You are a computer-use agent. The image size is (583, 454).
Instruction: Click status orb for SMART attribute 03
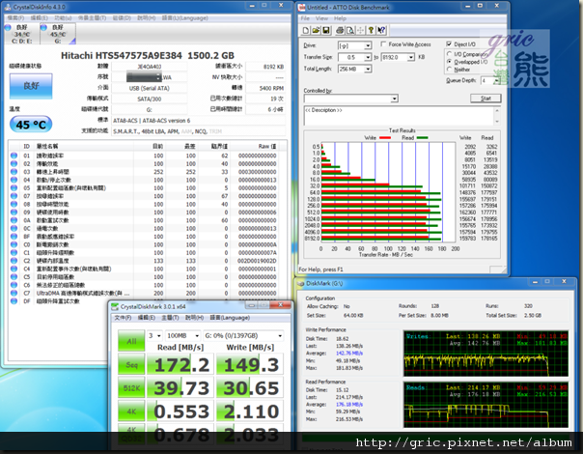coord(14,172)
